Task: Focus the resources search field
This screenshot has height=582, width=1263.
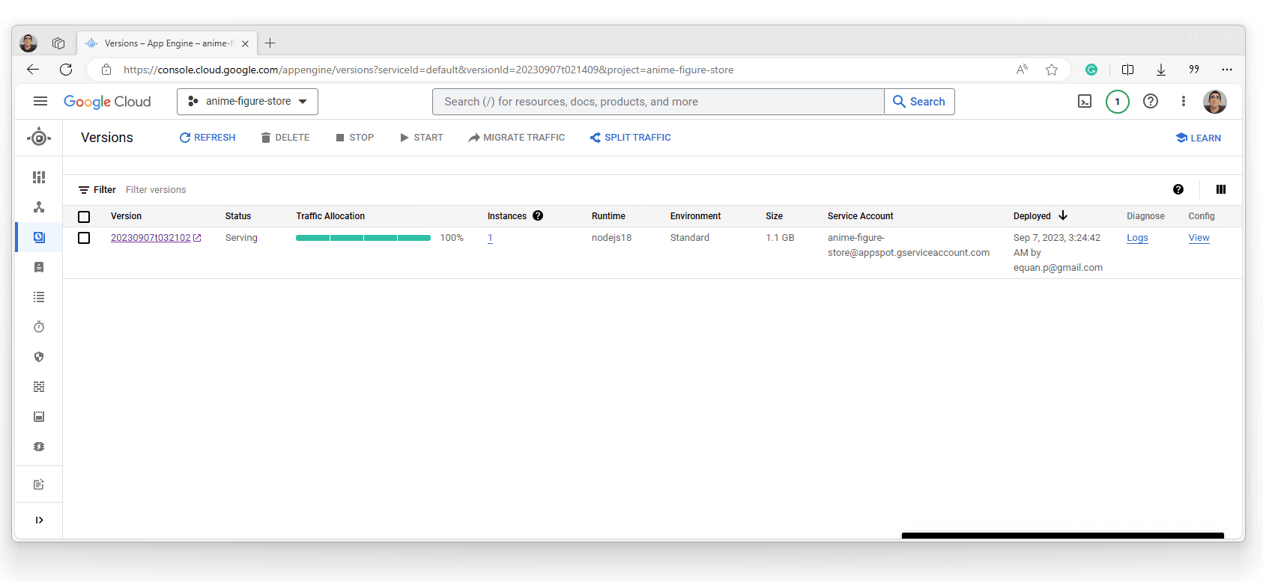Action: point(658,102)
